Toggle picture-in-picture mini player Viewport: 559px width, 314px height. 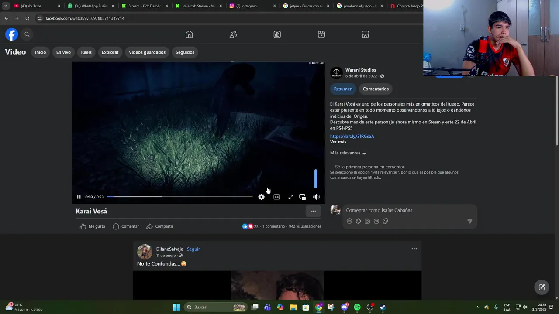pos(302,197)
